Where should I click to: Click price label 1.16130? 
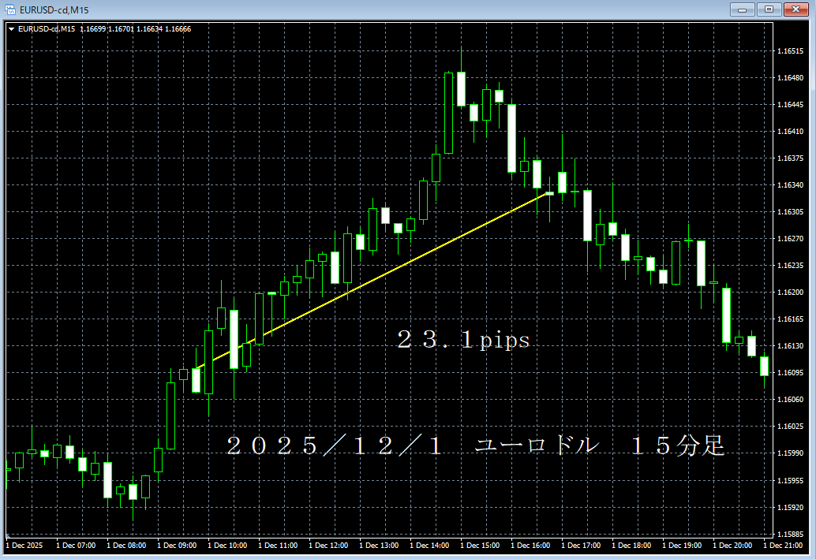pos(790,346)
